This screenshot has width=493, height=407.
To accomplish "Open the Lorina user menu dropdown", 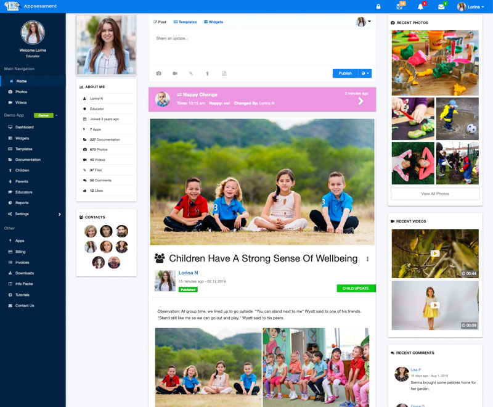I will tap(470, 7).
